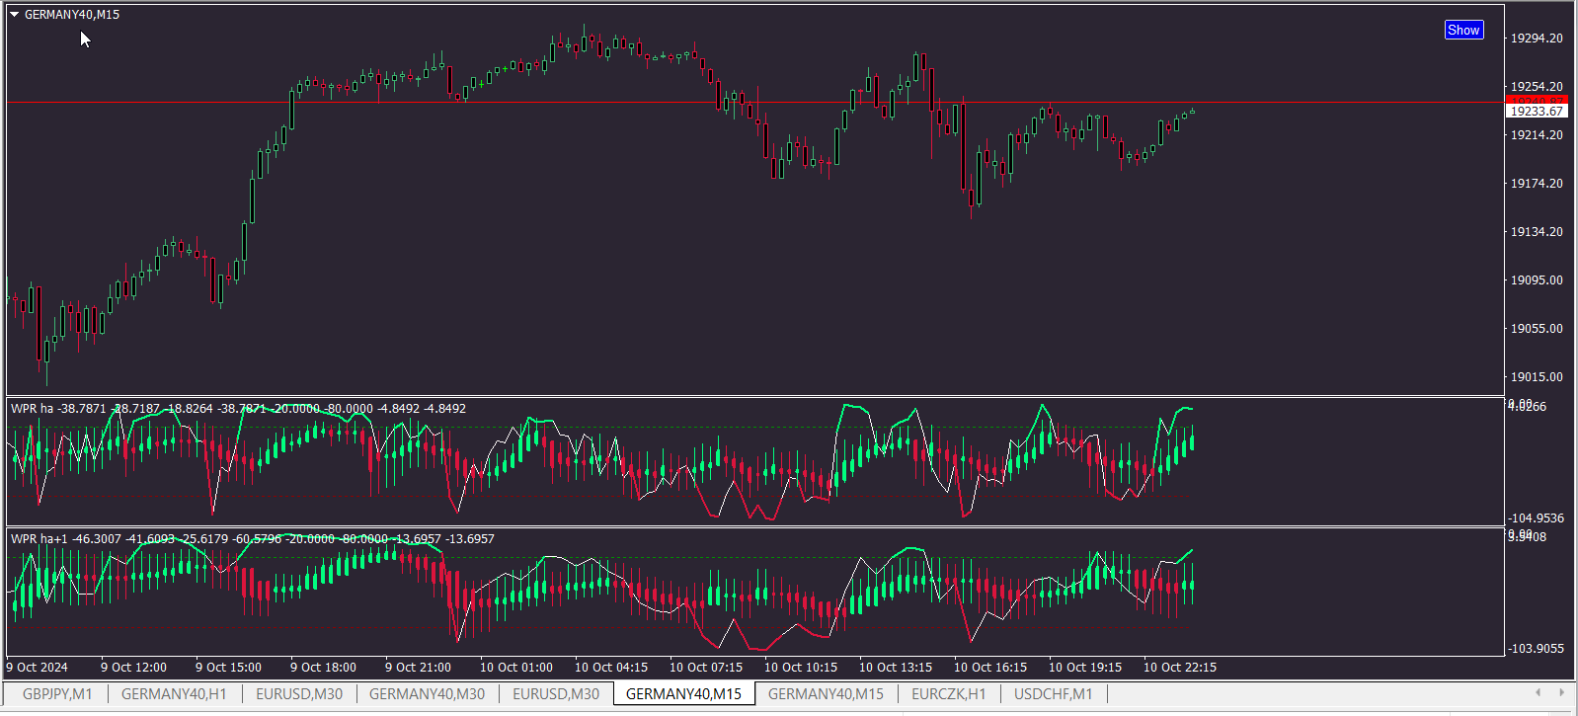
Task: Click the current price label 19233.67
Action: coord(1538,112)
